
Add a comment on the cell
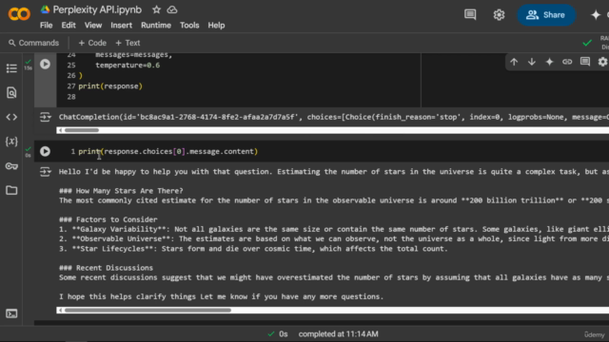coord(585,62)
